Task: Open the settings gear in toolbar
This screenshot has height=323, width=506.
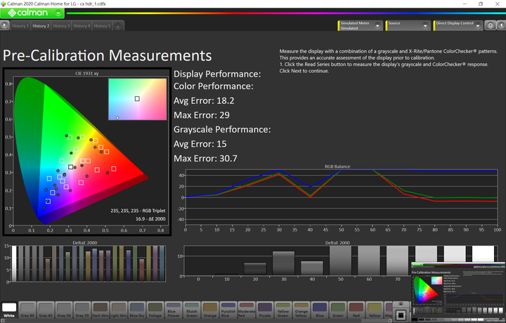Action: [x=491, y=25]
